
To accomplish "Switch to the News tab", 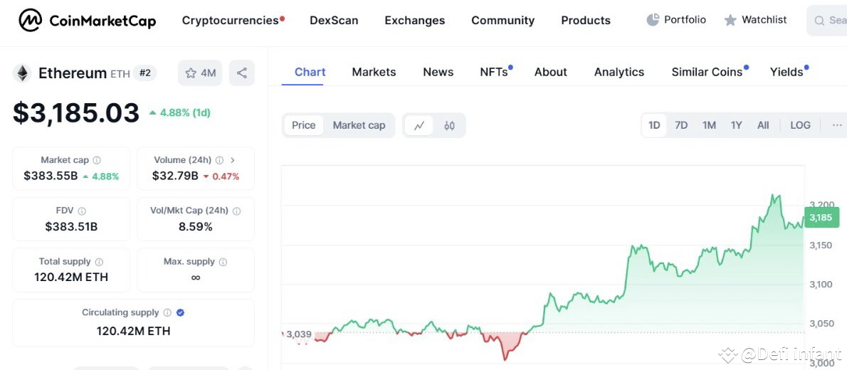I will point(438,73).
